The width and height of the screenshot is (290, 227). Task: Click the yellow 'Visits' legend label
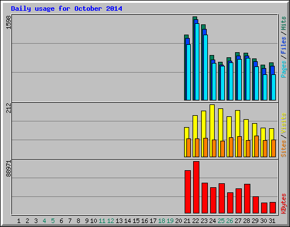coord(283,123)
